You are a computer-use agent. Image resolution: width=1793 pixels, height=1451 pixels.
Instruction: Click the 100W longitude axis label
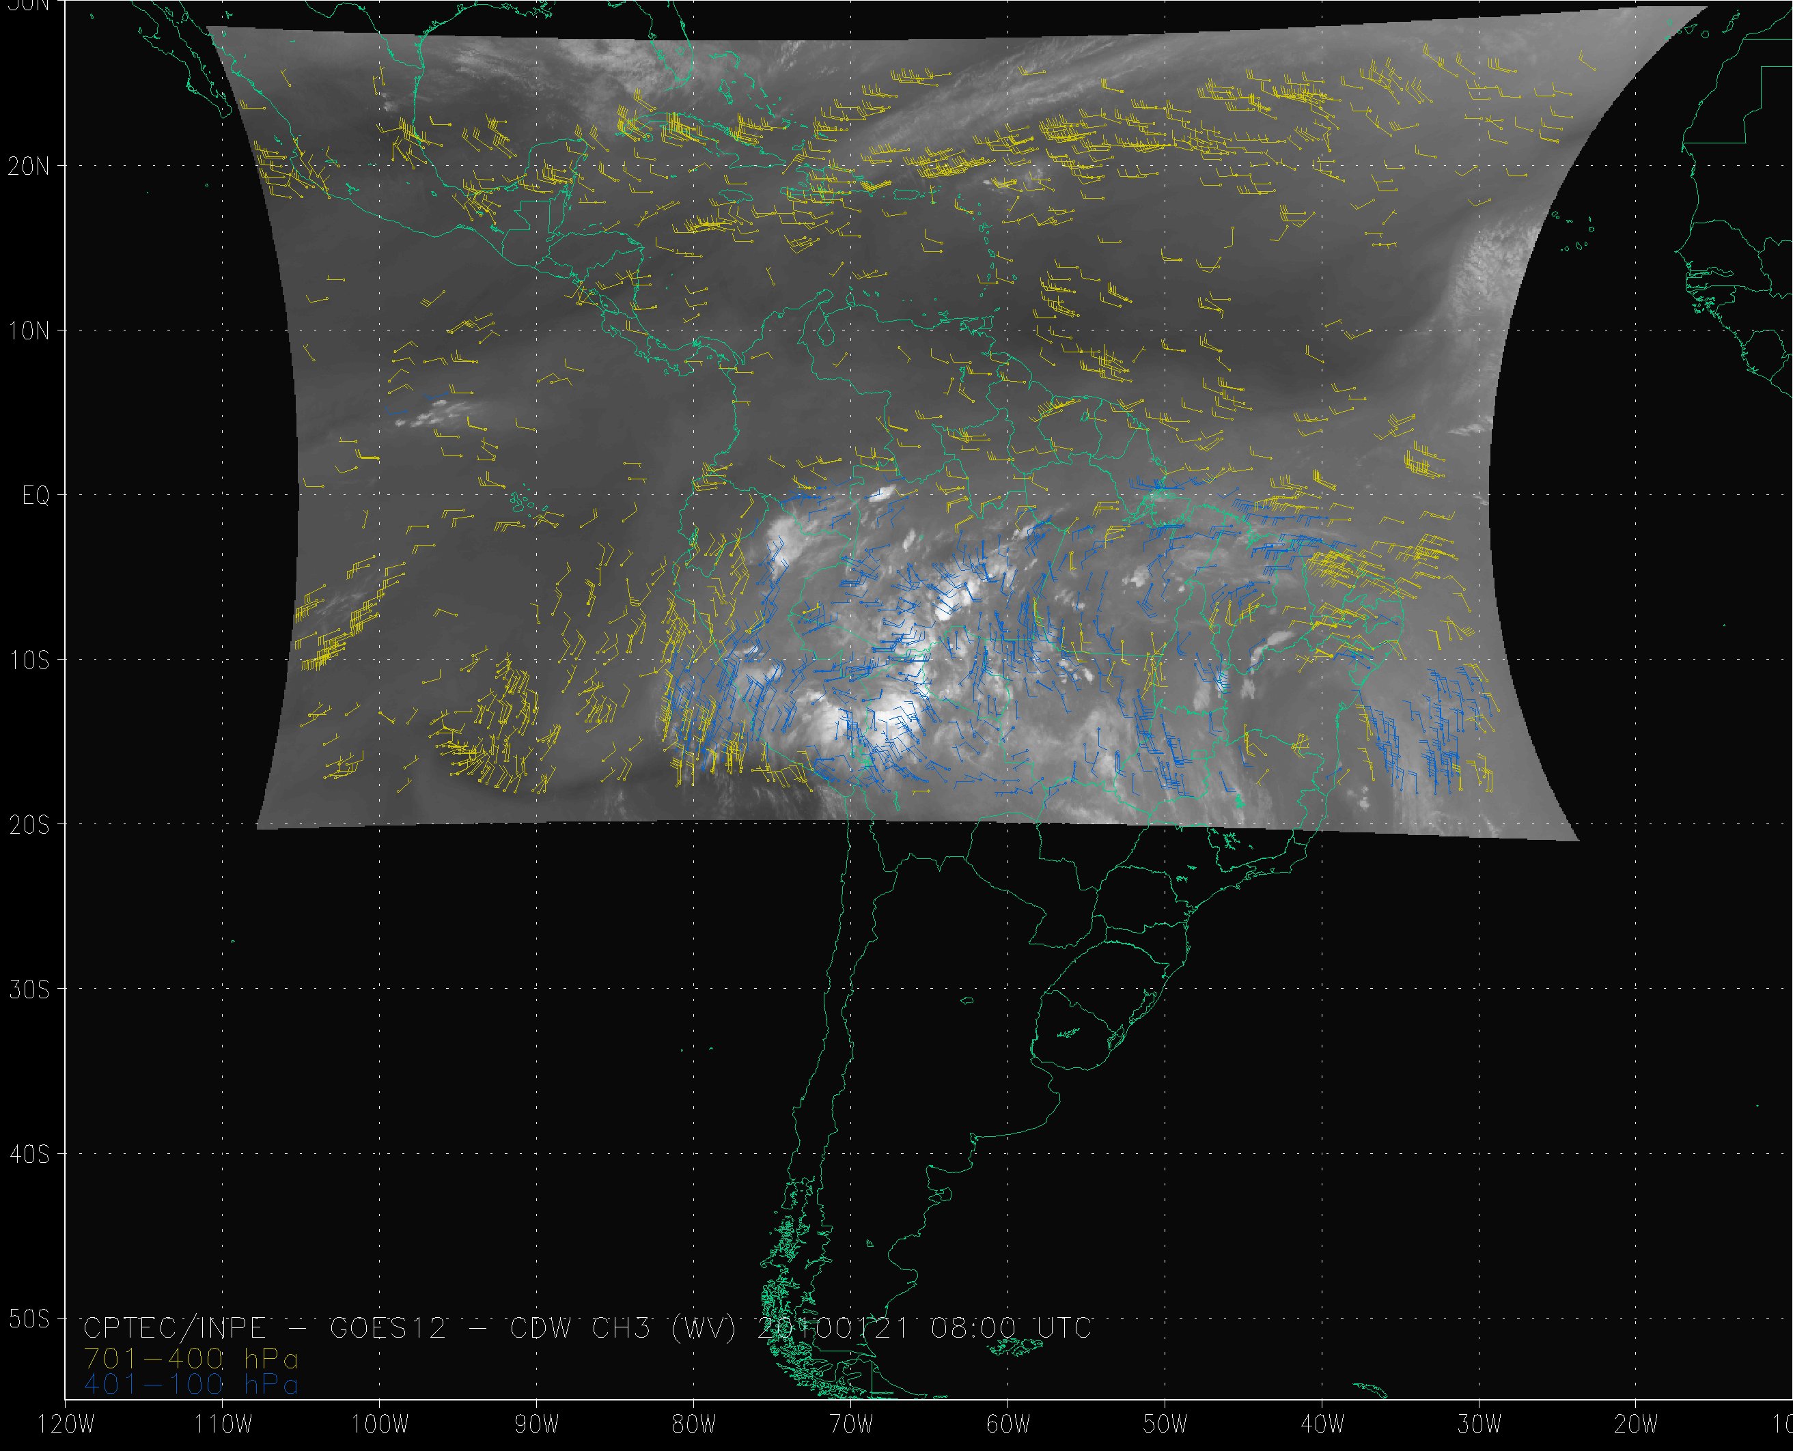click(380, 1424)
